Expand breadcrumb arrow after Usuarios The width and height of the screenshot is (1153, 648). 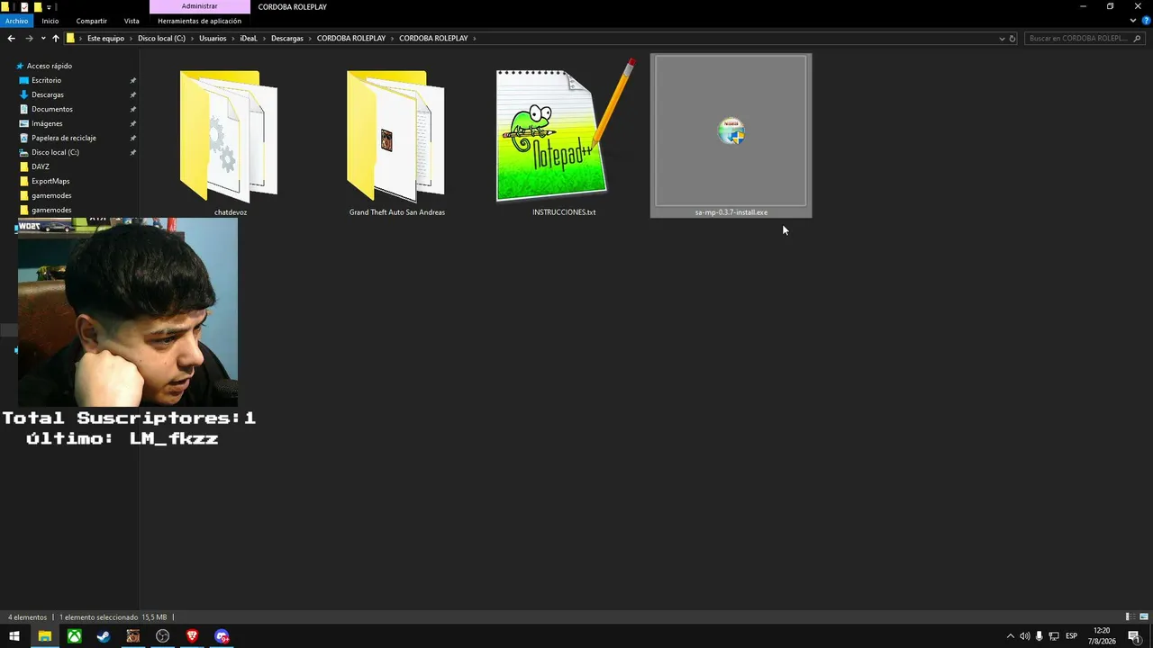point(233,39)
